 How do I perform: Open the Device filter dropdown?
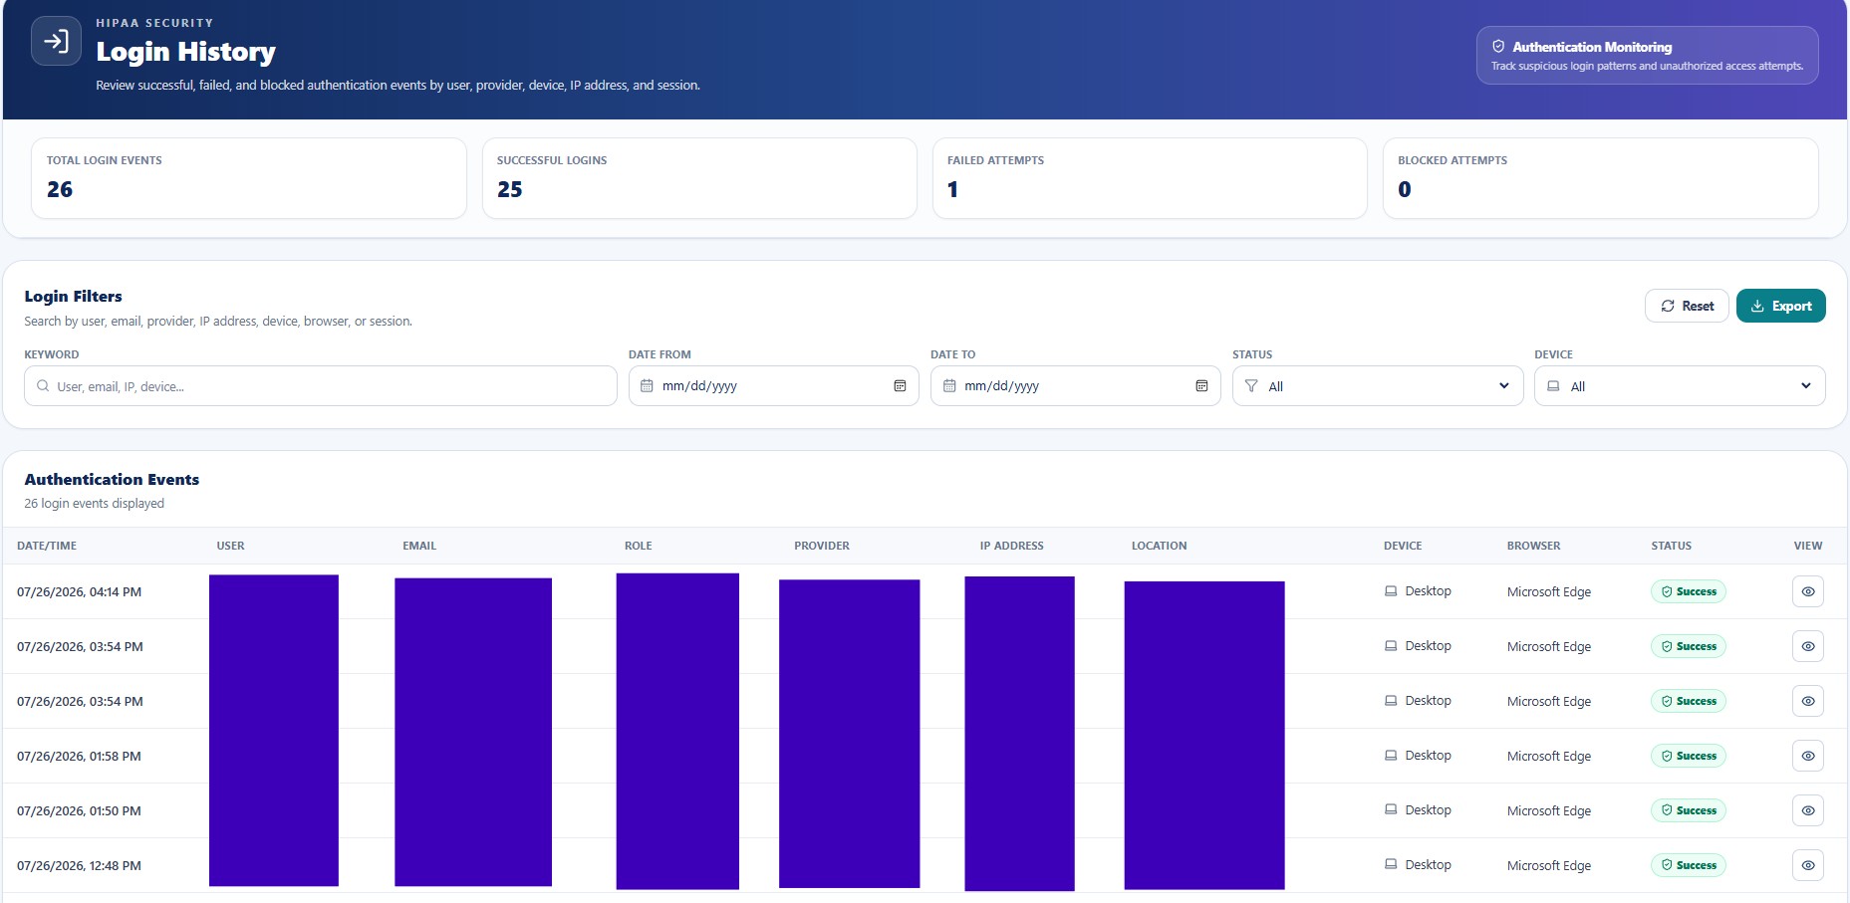point(1680,386)
